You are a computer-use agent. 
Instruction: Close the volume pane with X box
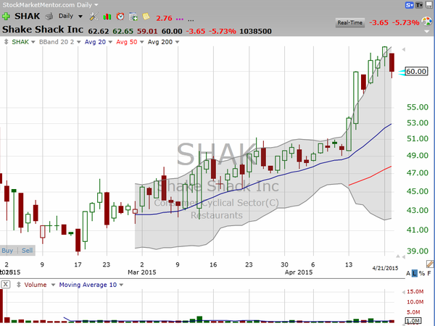[6, 285]
